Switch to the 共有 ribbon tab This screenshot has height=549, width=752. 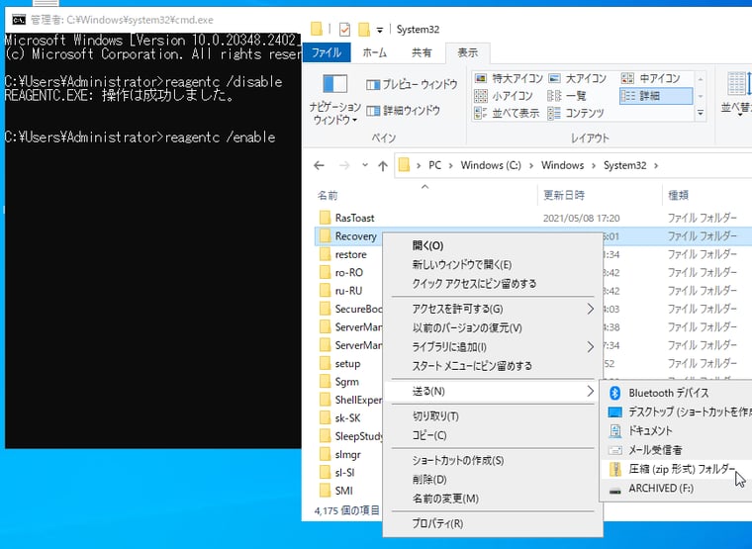(x=422, y=52)
